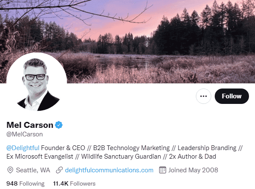
Task: View the 948 Following list
Action: coord(25,183)
